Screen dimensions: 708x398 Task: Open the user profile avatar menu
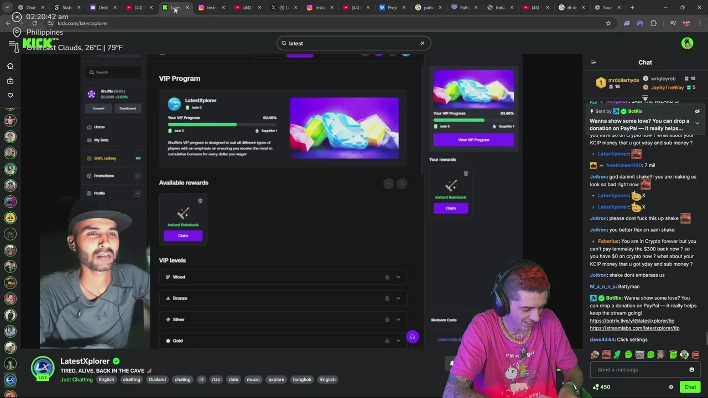pos(688,43)
